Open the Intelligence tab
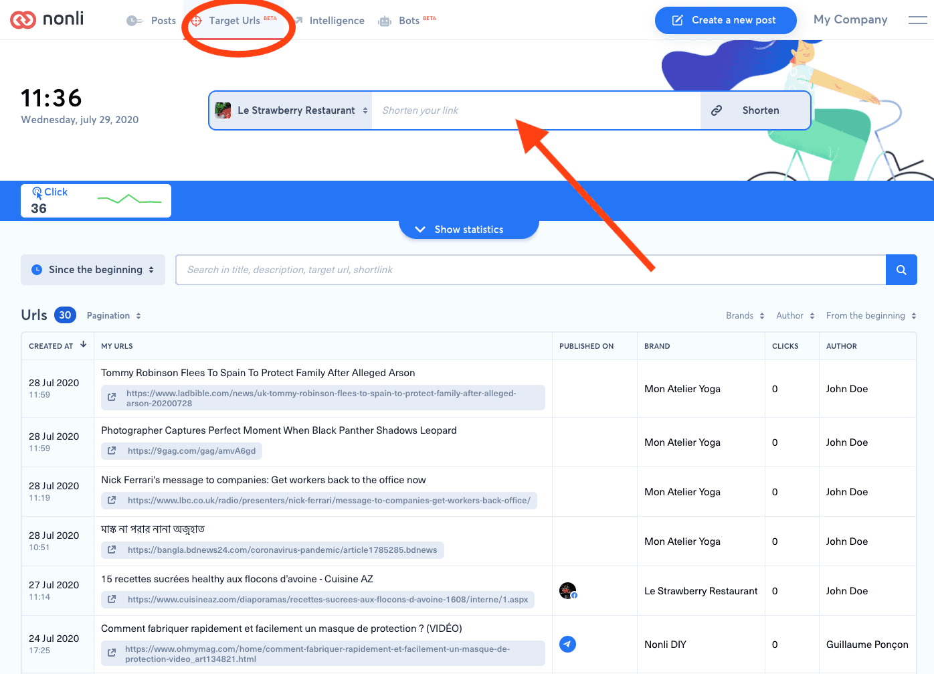The height and width of the screenshot is (674, 934). (x=329, y=21)
